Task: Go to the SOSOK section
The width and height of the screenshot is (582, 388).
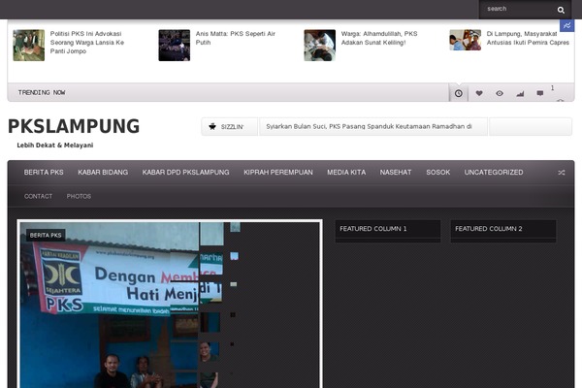Action: [438, 173]
